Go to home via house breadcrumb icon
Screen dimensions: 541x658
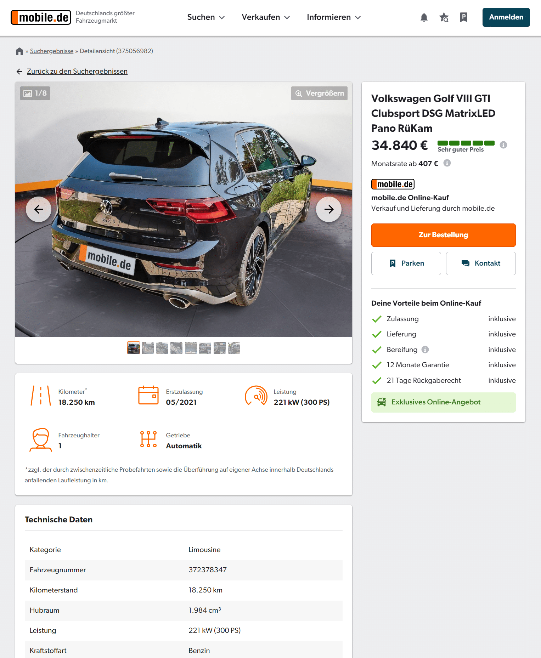click(x=19, y=51)
